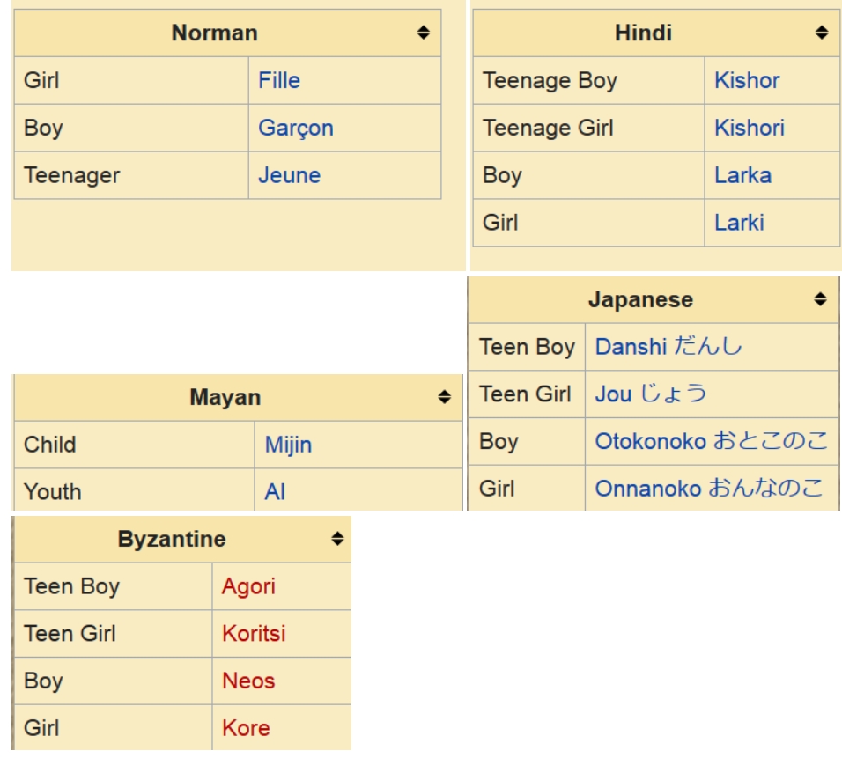This screenshot has height=758, width=842.
Task: Open the Fille link in the Norman table
Action: coord(278,80)
